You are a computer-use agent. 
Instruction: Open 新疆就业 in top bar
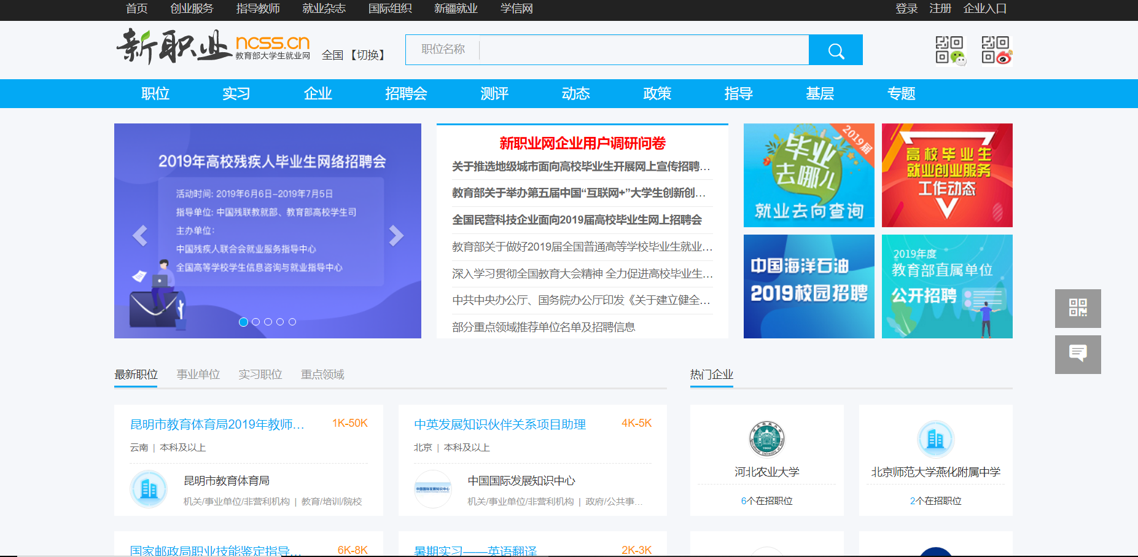[x=456, y=9]
